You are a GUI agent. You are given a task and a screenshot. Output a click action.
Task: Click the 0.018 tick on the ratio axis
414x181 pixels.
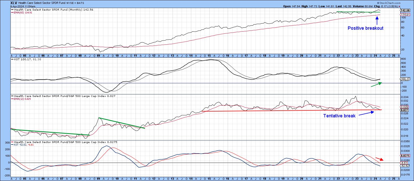(x=404, y=136)
